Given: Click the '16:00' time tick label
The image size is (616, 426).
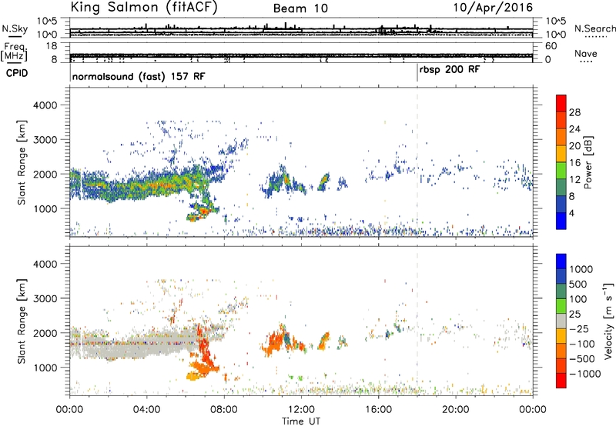Looking at the screenshot, I should click(x=378, y=410).
